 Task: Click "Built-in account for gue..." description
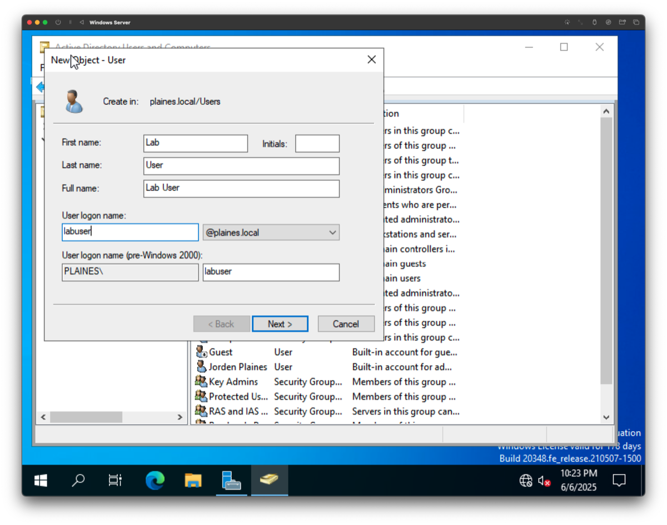point(404,352)
